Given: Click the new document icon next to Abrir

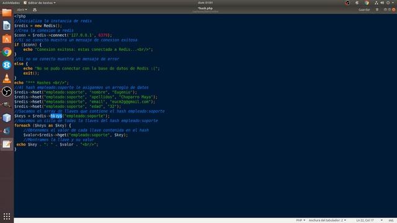Looking at the screenshot, I should (x=35, y=10).
